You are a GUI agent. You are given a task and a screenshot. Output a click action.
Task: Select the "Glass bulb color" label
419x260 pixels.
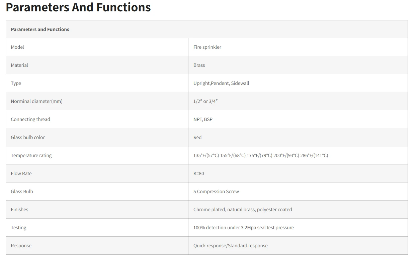click(x=28, y=137)
